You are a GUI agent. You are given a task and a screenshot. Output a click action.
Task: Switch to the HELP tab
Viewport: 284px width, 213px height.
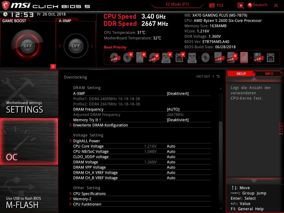coord(241,73)
